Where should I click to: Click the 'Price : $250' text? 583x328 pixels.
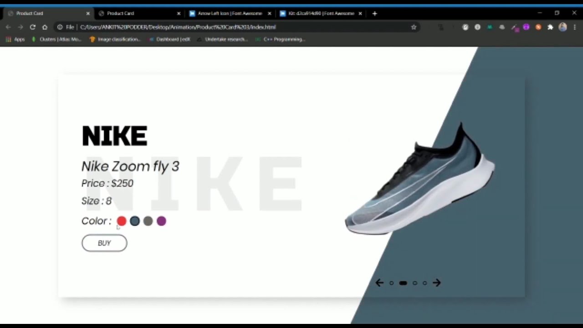(107, 183)
